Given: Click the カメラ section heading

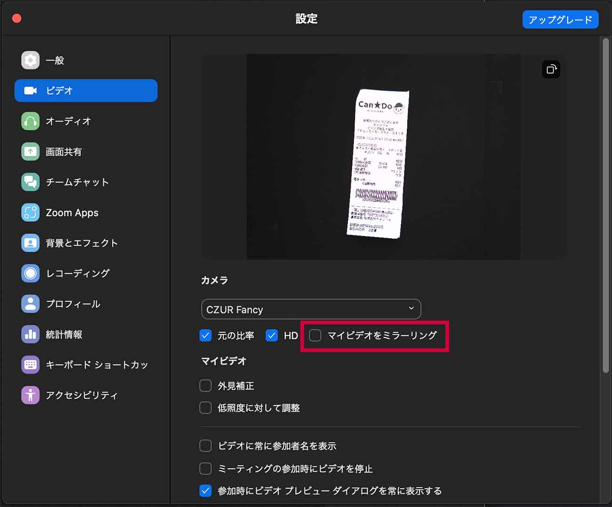Looking at the screenshot, I should coord(215,280).
